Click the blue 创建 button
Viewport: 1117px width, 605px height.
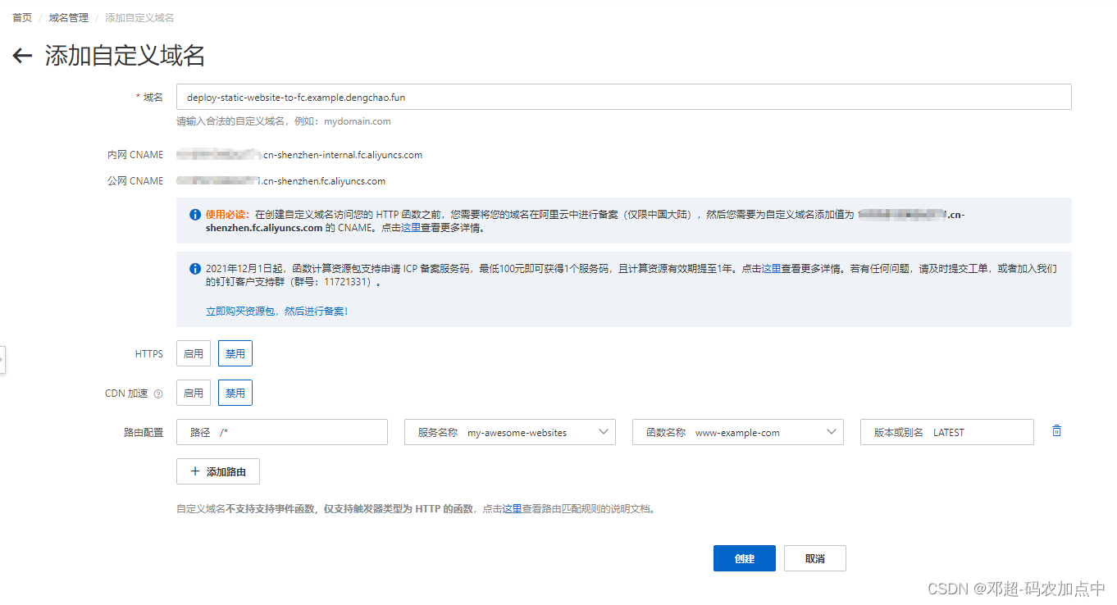click(745, 558)
